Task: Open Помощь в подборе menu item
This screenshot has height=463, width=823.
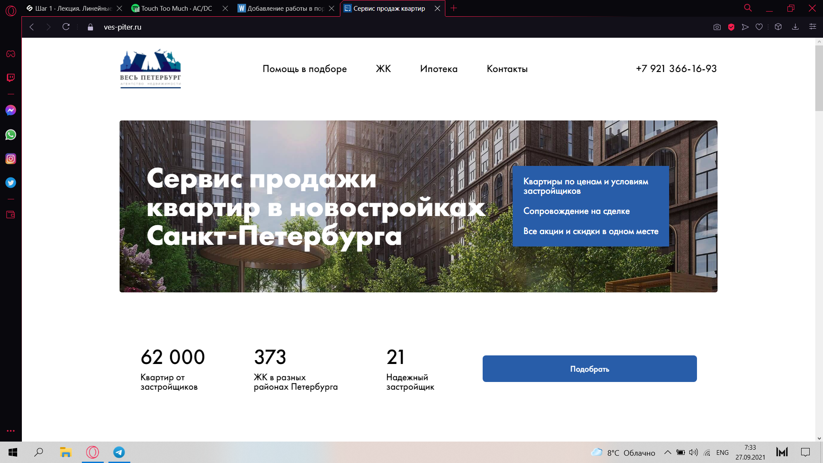Action: pyautogui.click(x=304, y=69)
